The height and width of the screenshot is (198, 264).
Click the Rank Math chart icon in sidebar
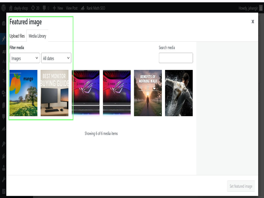pyautogui.click(x=3, y=129)
